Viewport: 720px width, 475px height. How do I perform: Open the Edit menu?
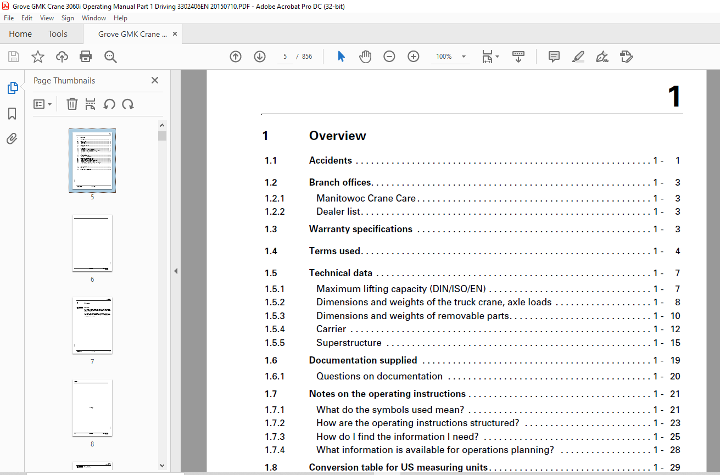[27, 18]
